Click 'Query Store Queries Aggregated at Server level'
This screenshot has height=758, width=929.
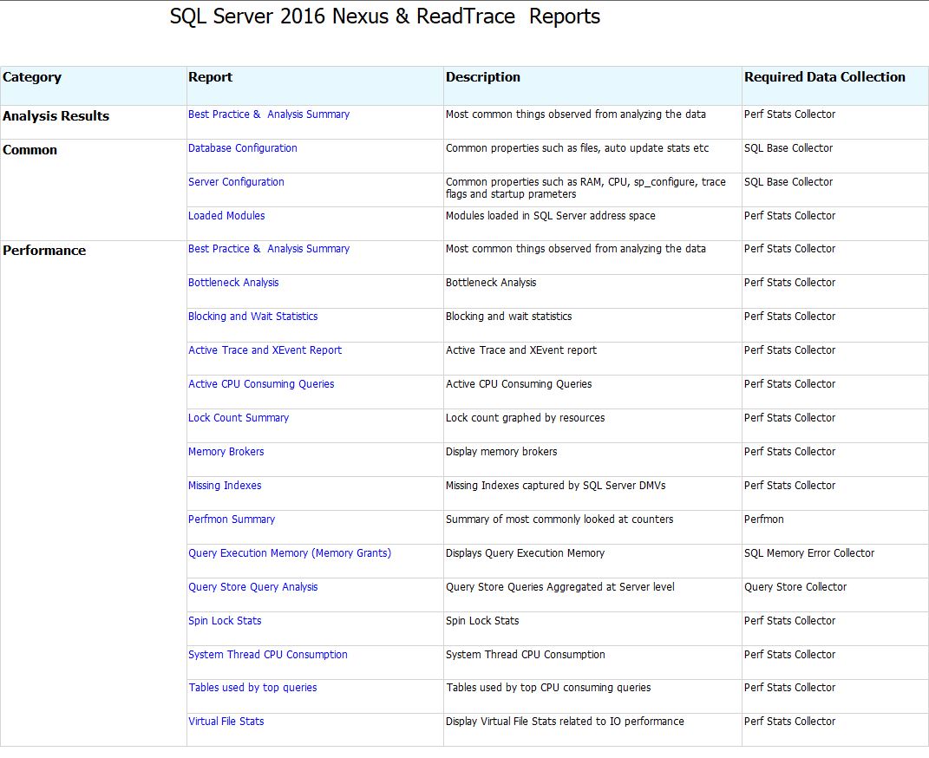click(560, 587)
